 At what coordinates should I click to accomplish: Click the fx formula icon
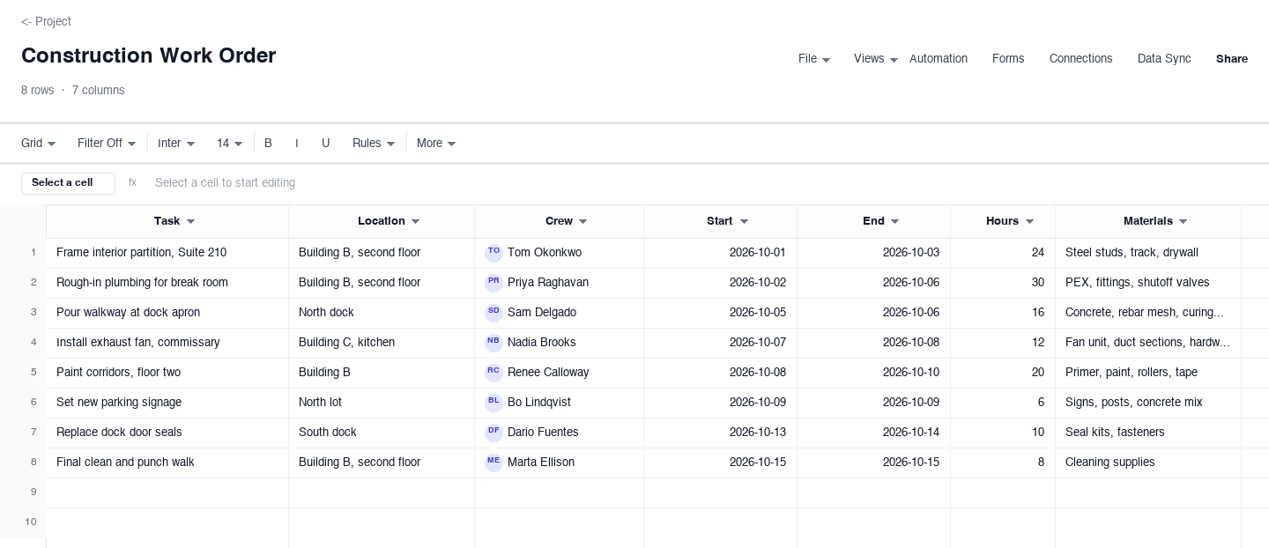pyautogui.click(x=132, y=183)
